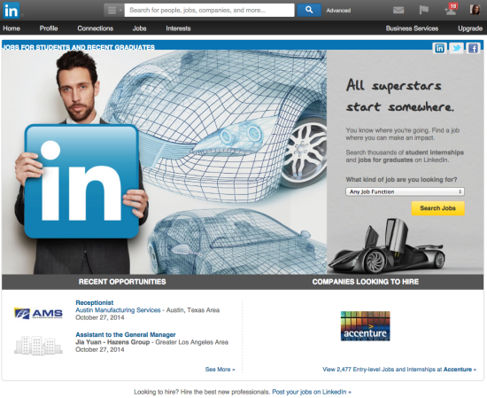Click Post your jobs on LinkedIn link
Viewport: 487px width, 398px height.
tap(312, 392)
